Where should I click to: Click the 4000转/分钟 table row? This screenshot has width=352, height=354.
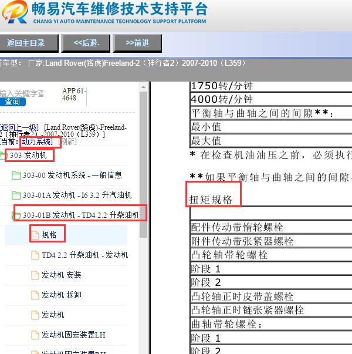tap(271, 99)
